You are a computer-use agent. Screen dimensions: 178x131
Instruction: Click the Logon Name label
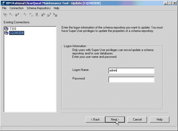pos(81,70)
